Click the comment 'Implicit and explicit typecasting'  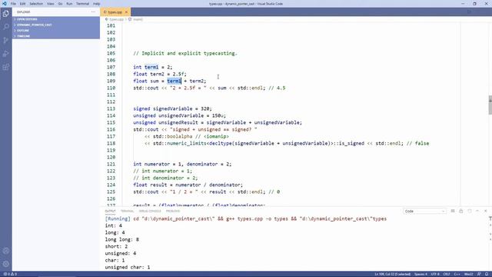click(x=185, y=53)
